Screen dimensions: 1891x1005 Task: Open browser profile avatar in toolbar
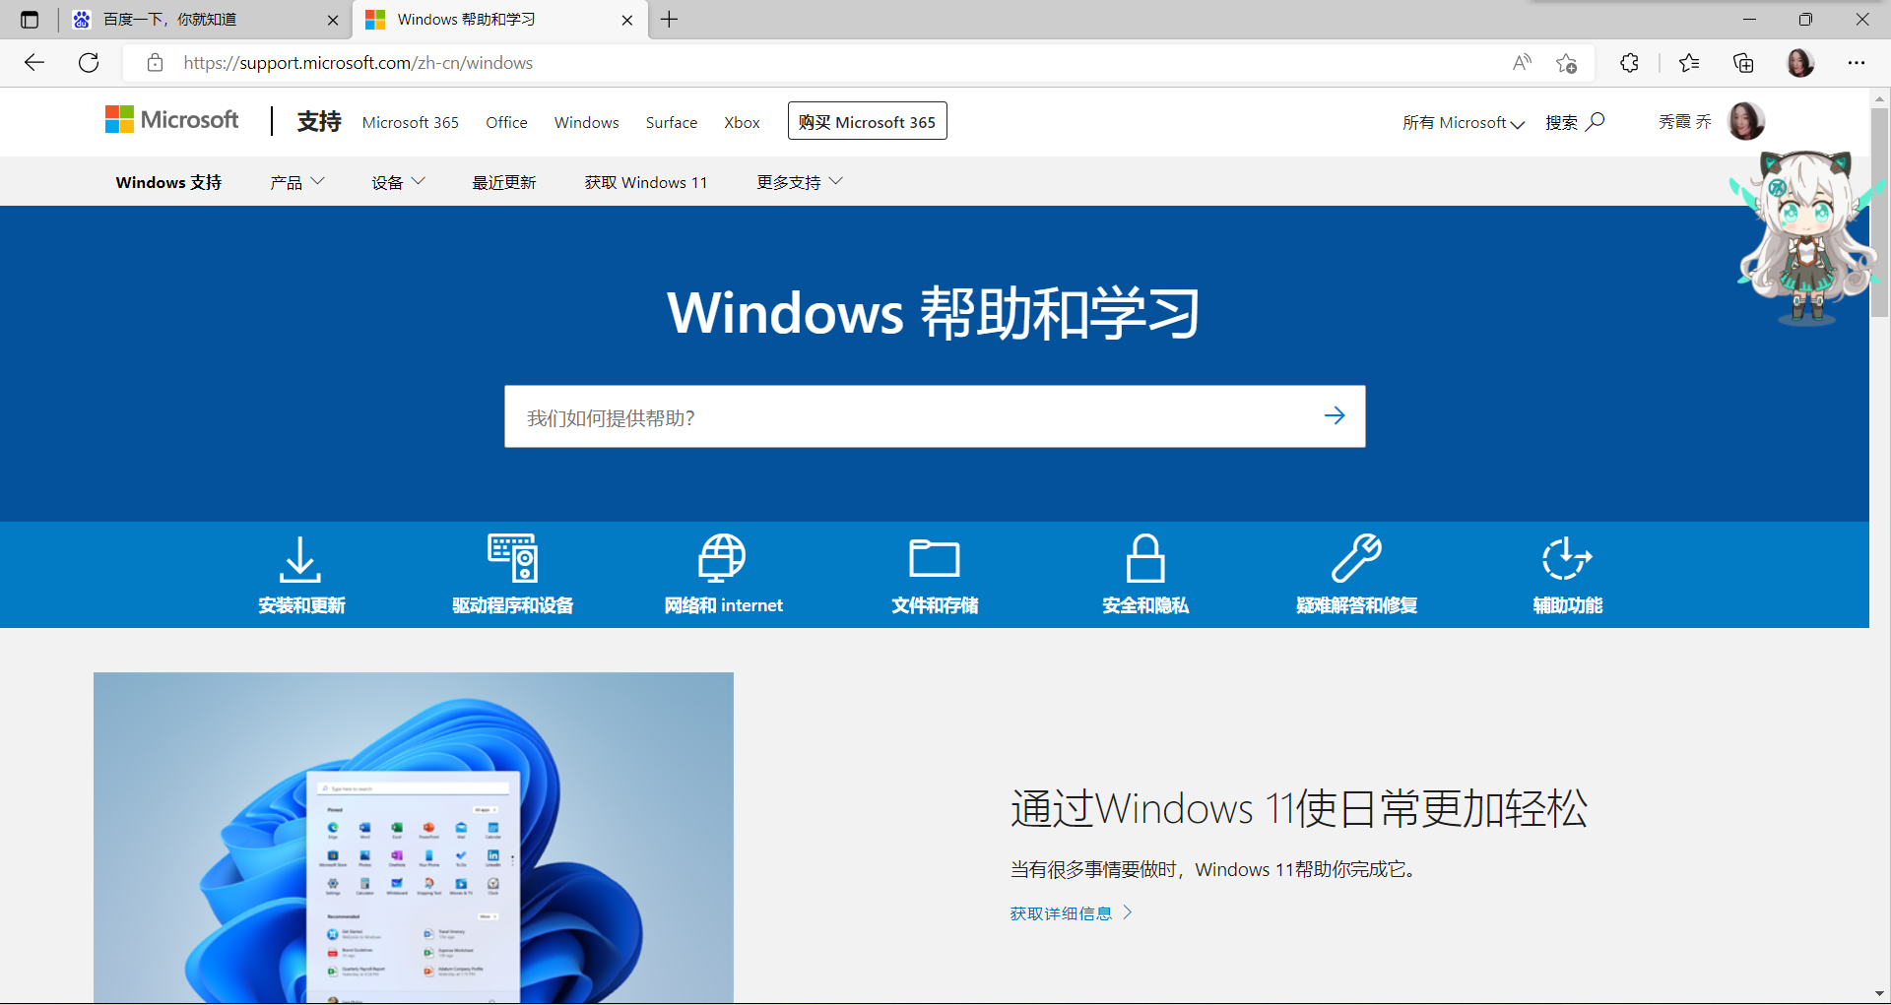click(1800, 63)
